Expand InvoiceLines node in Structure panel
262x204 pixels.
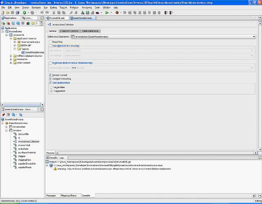tap(6, 127)
